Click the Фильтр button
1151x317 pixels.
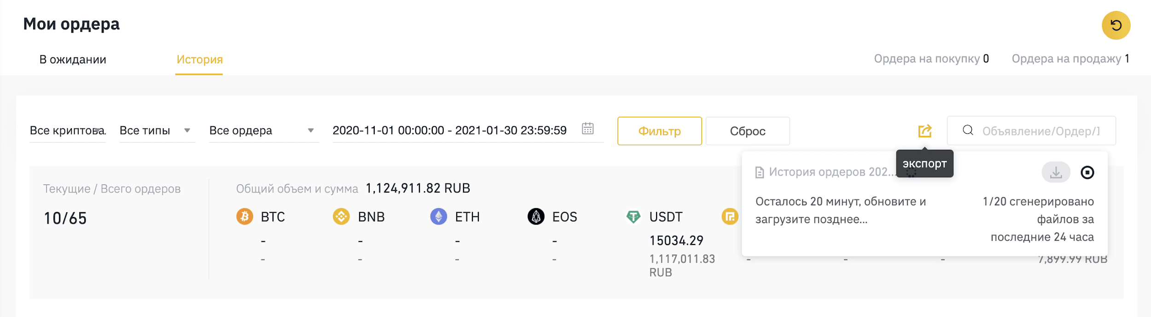coord(659,131)
